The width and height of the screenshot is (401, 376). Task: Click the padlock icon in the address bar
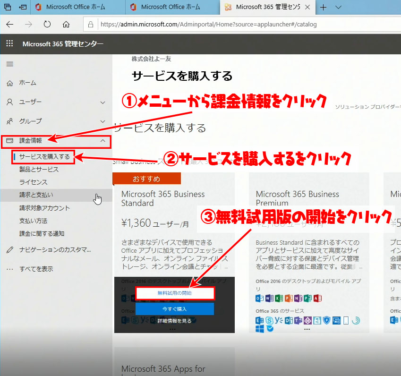tap(91, 24)
